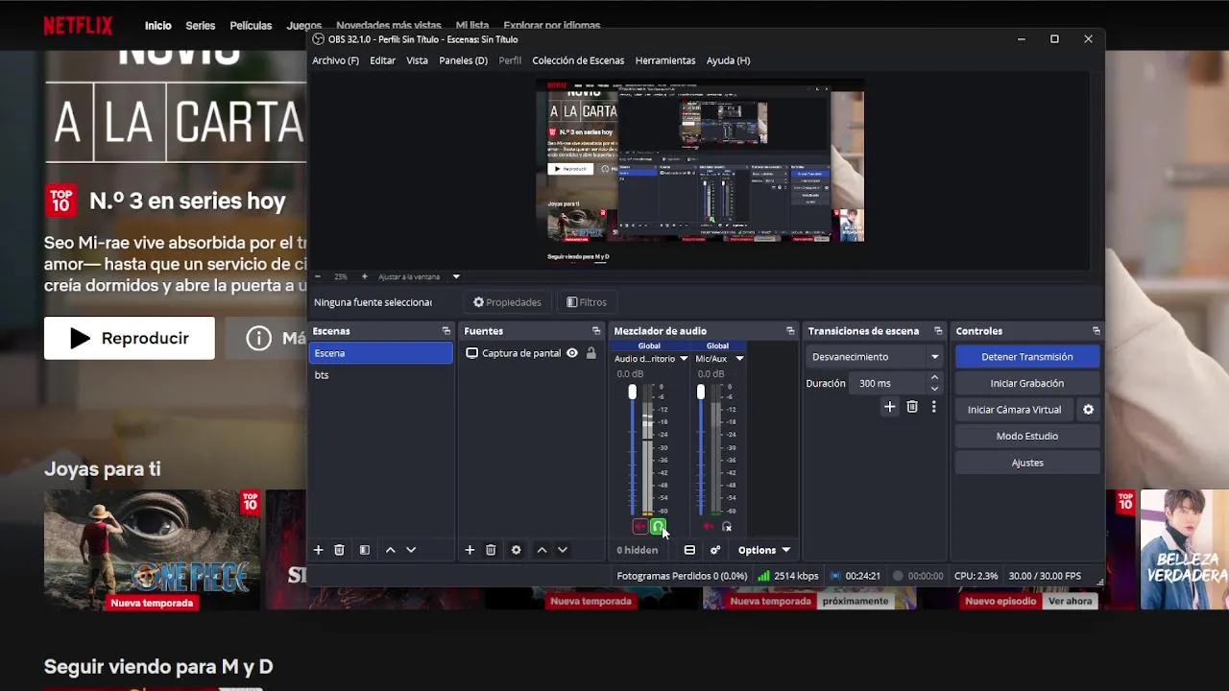1229x691 pixels.
Task: Undock the Controles panel
Action: click(x=1096, y=331)
